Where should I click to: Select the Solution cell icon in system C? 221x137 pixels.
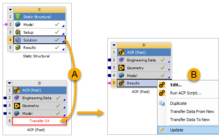tap(18, 40)
